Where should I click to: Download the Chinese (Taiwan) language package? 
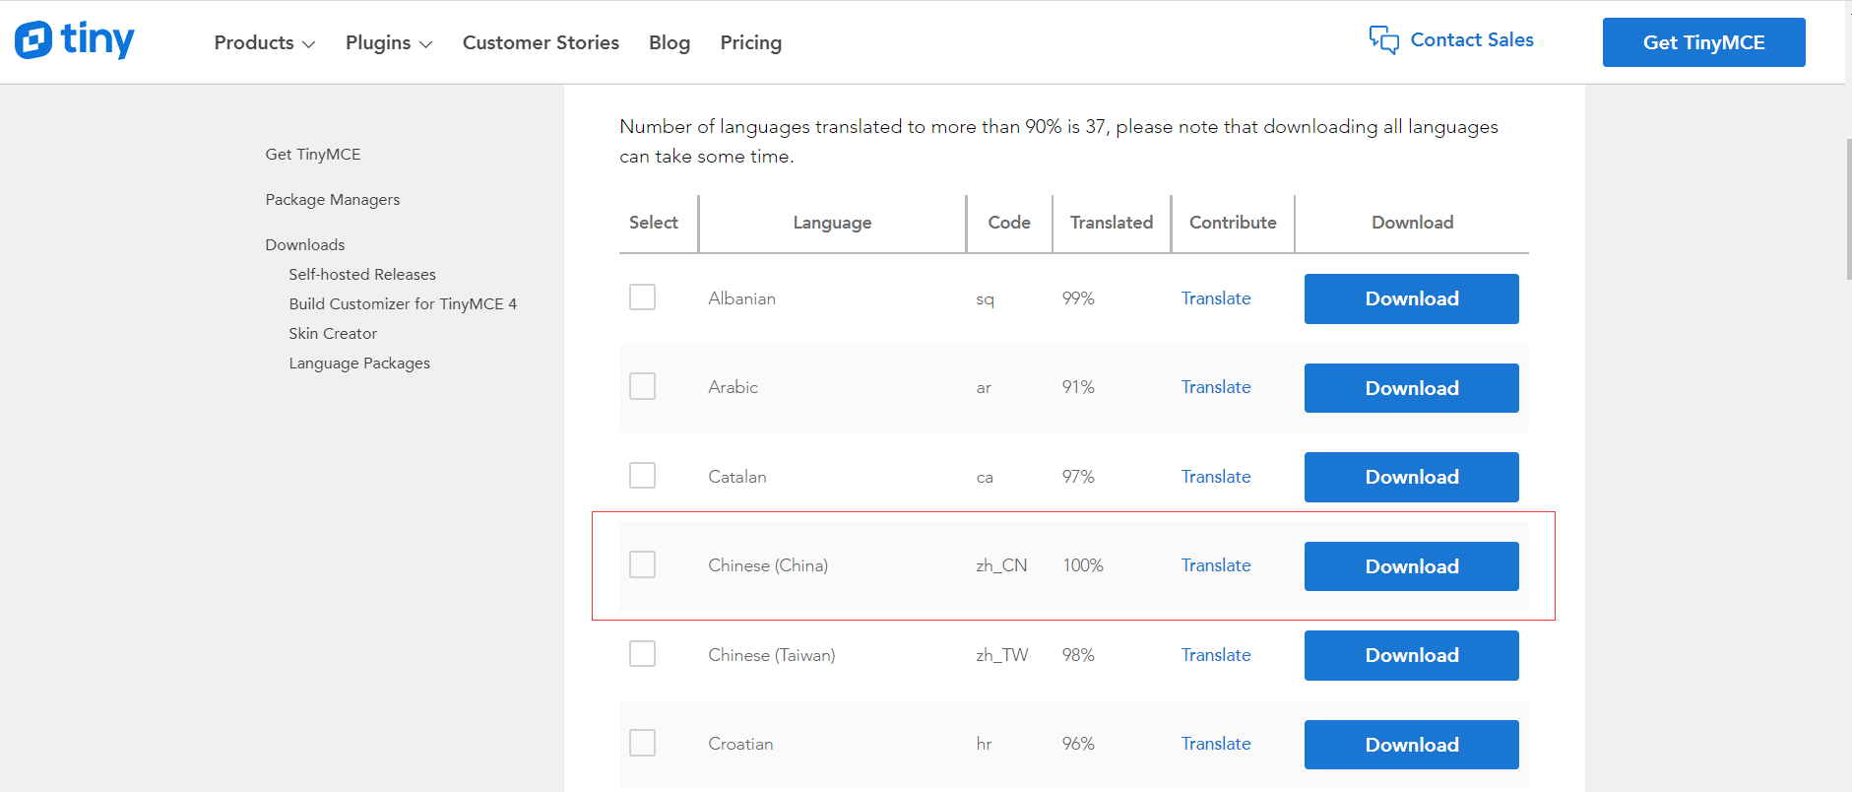pos(1411,656)
